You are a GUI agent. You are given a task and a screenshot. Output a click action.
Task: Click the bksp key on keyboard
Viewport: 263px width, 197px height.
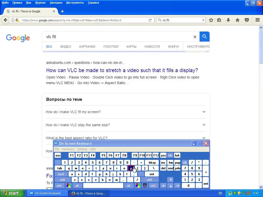(152, 162)
